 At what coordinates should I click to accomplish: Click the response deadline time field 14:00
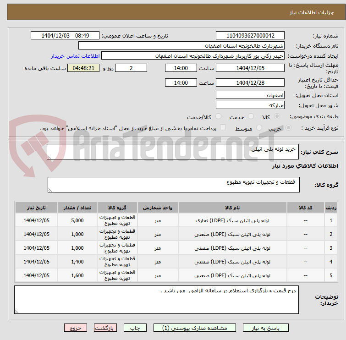pos(181,68)
